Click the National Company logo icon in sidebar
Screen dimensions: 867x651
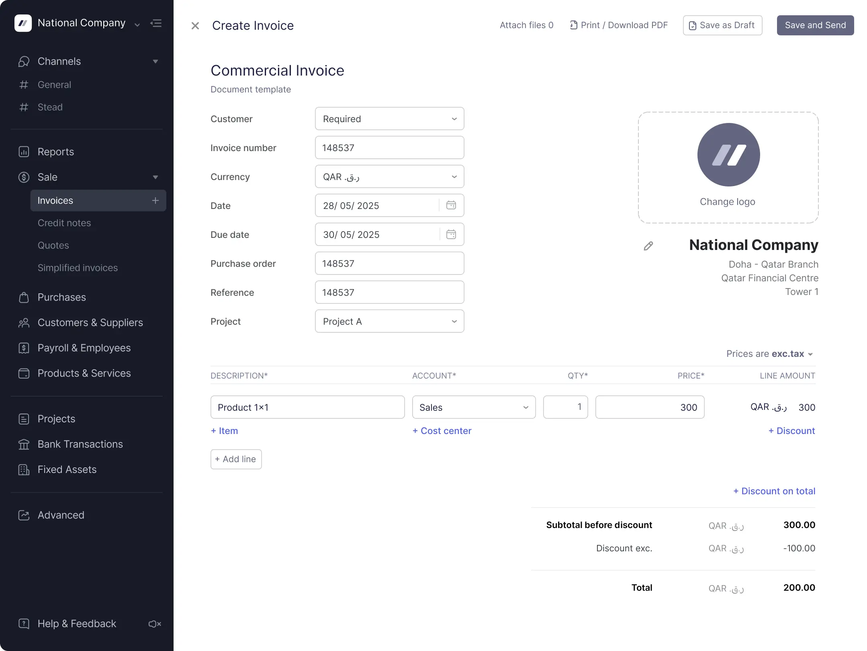coord(23,23)
